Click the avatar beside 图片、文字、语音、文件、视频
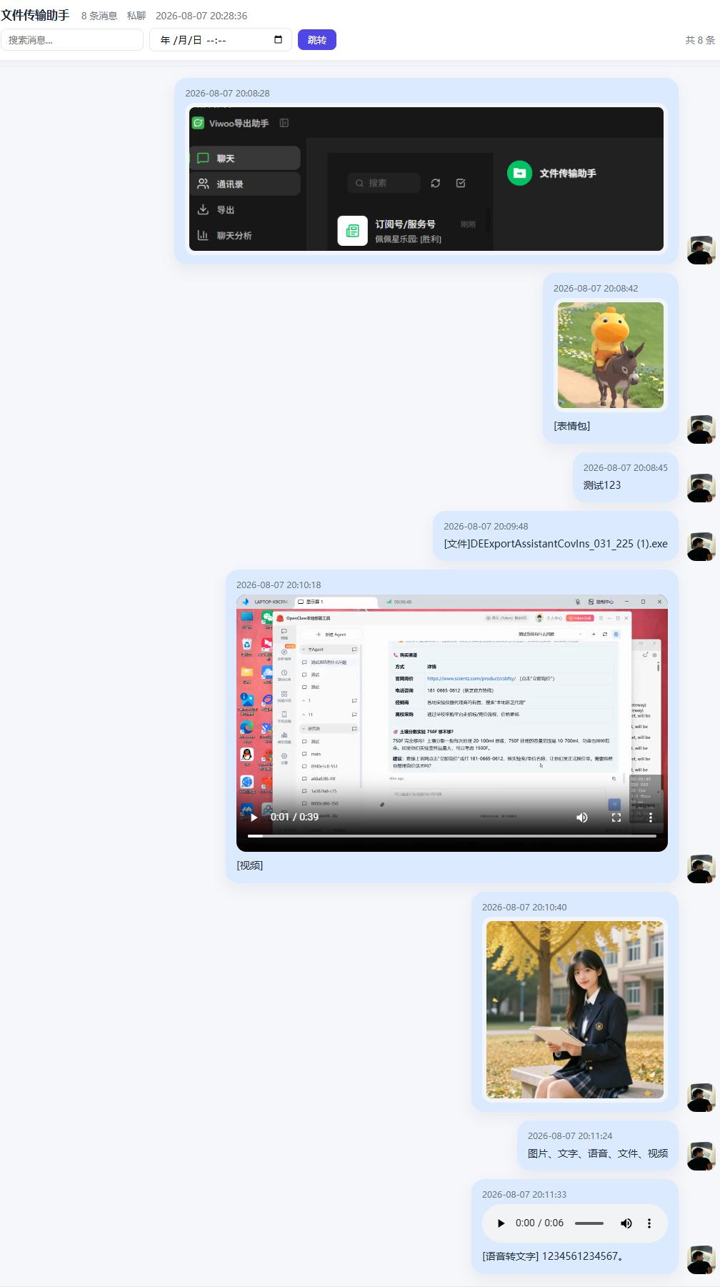This screenshot has height=1287, width=720. (701, 1156)
